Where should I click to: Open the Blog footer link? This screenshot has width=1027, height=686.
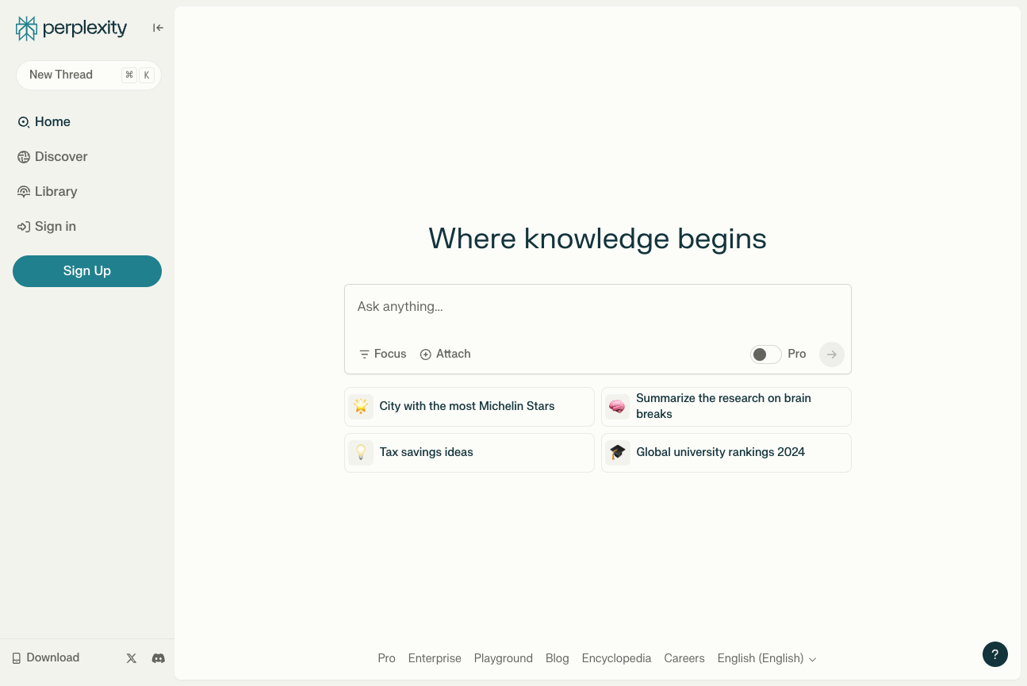(558, 658)
